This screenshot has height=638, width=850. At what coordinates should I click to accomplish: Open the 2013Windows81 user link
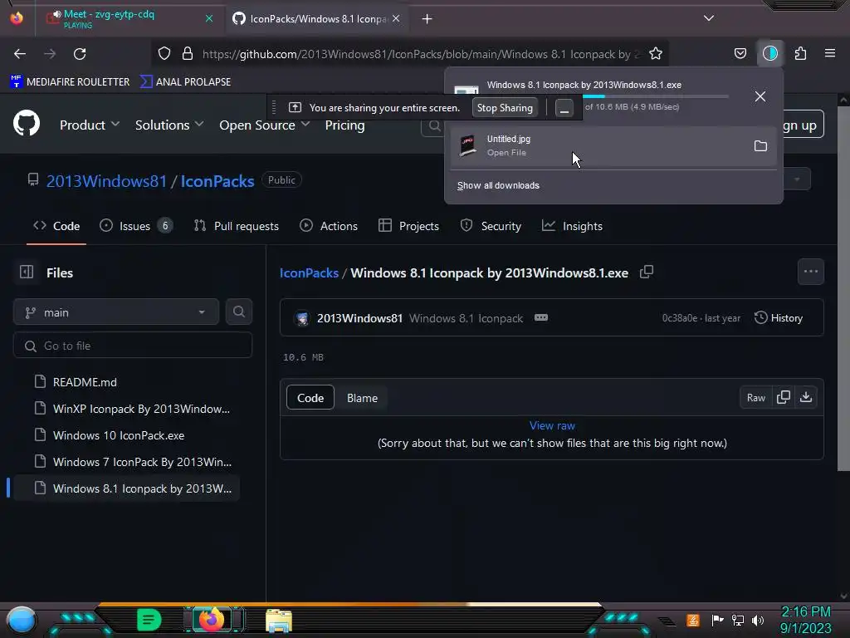[x=106, y=181]
